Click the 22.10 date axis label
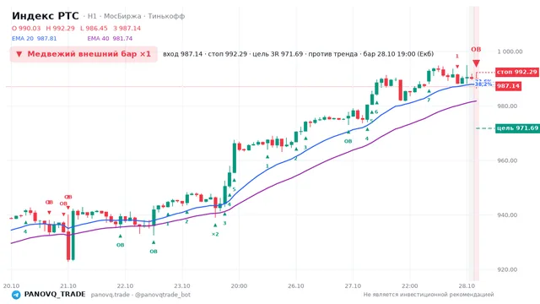 125,286
